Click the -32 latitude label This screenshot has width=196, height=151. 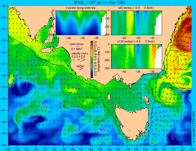tap(3, 6)
